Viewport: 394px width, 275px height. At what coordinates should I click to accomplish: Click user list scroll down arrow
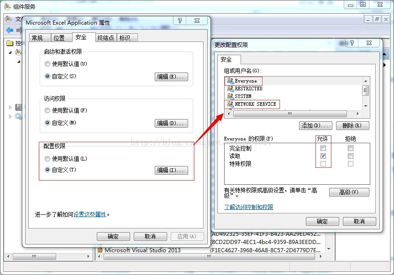pyautogui.click(x=366, y=106)
